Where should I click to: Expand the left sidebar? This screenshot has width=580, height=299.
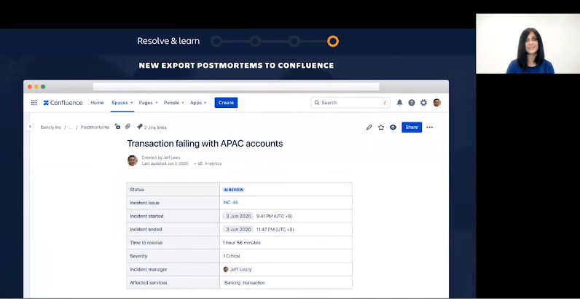30,127
